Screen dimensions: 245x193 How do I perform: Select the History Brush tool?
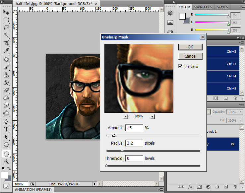[x=6, y=82]
